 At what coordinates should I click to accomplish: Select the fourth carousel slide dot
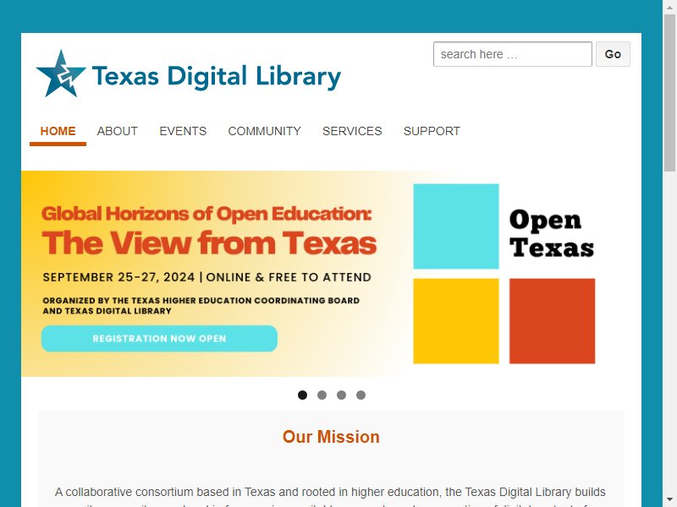tap(361, 395)
